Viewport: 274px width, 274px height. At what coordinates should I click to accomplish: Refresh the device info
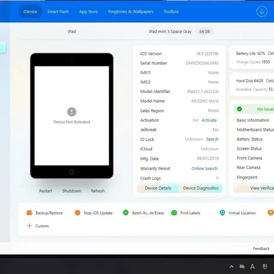[x=98, y=191]
